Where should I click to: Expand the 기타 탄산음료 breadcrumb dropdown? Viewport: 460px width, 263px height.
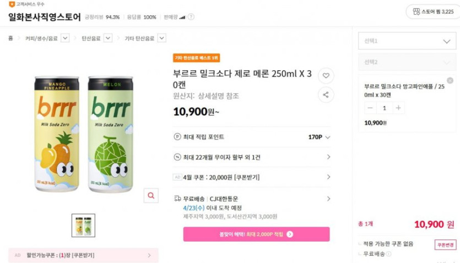coord(161,38)
